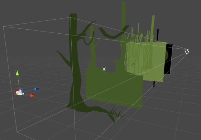Image resolution: width=201 pixels, height=140 pixels.
Task: Click the red plane handle on move gizmo
Action: [16, 91]
